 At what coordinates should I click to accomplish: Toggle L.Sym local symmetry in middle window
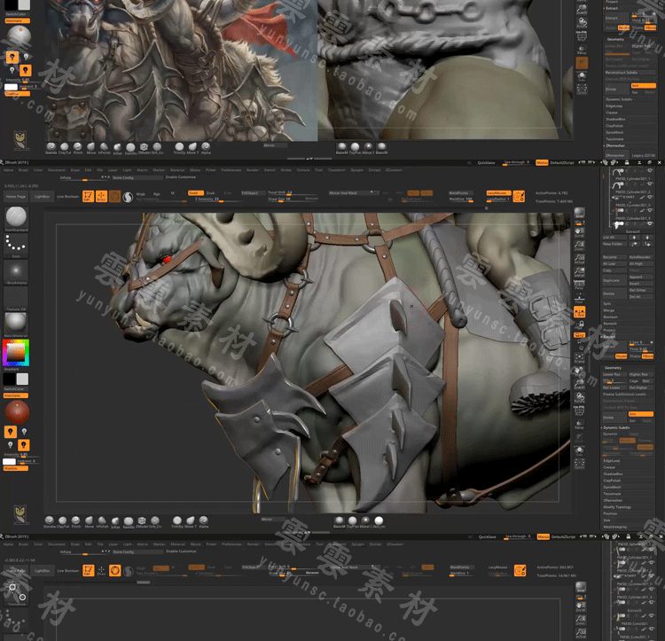[x=579, y=312]
